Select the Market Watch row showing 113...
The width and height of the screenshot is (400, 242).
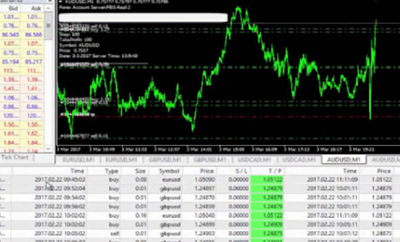tap(22, 71)
